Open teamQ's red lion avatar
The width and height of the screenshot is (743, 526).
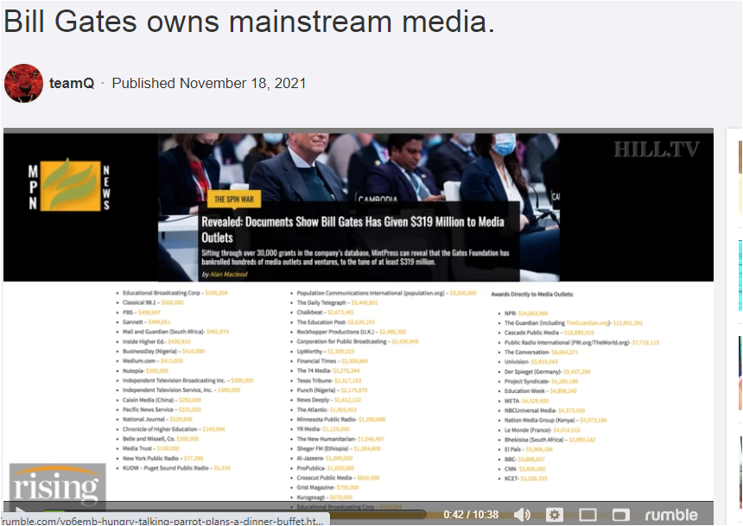click(x=23, y=83)
